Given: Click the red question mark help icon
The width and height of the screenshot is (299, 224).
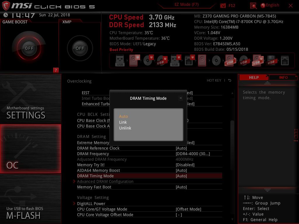Looking at the screenshot, I should coord(56,70).
